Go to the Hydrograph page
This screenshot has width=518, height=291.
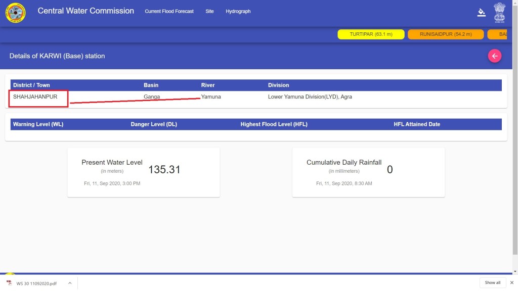click(x=238, y=11)
